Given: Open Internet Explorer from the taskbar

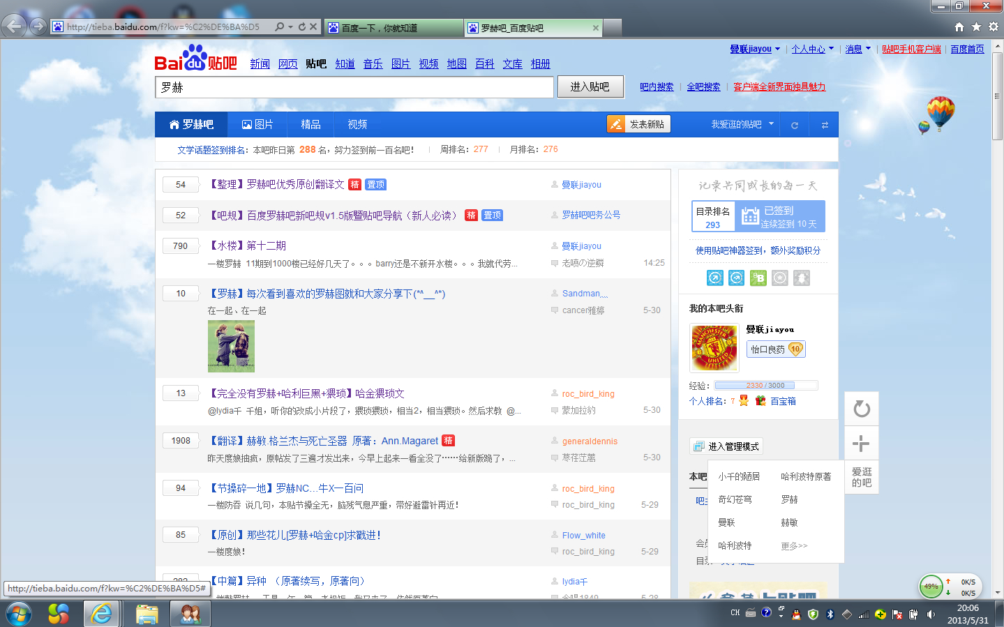Looking at the screenshot, I should [102, 614].
